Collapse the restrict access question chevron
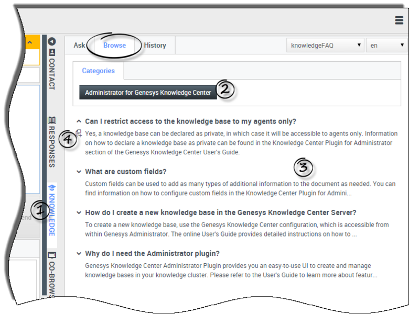Viewport: 409px width, 314px height. point(79,121)
